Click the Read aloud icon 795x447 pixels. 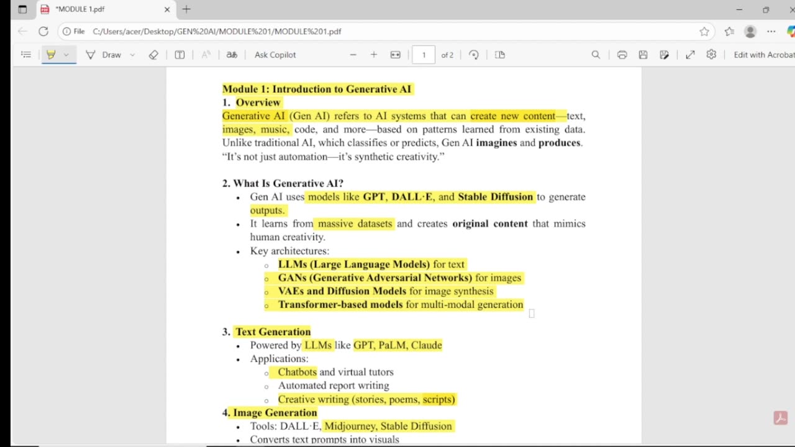pyautogui.click(x=206, y=55)
